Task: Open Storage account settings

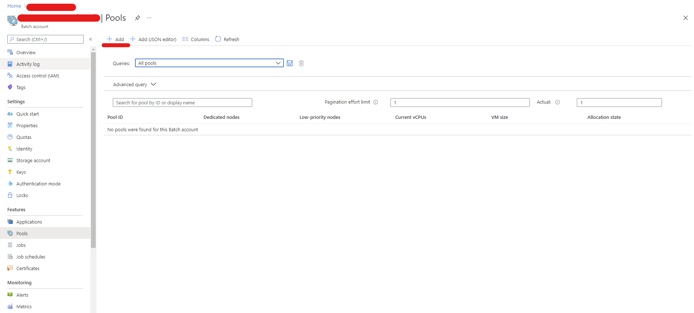Action: tap(45, 160)
